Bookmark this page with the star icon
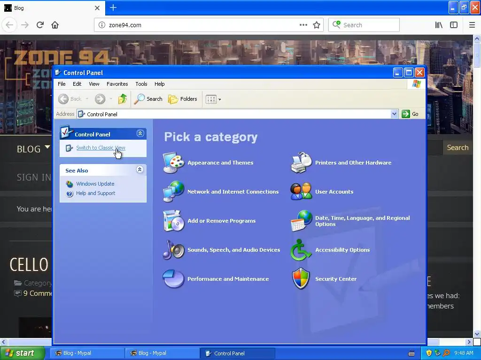481x360 pixels. [317, 25]
